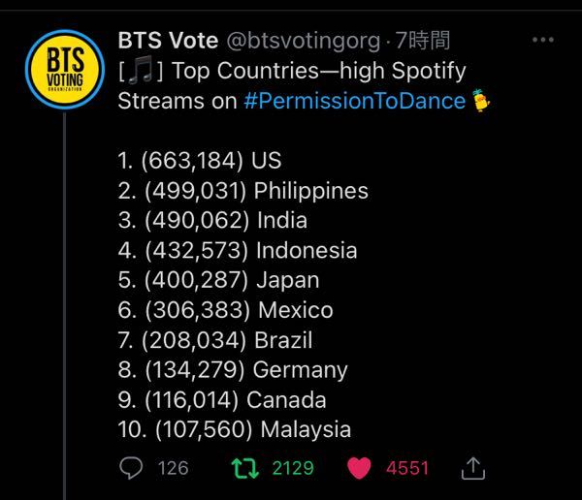Click the music note emoji in tweet

click(x=141, y=70)
